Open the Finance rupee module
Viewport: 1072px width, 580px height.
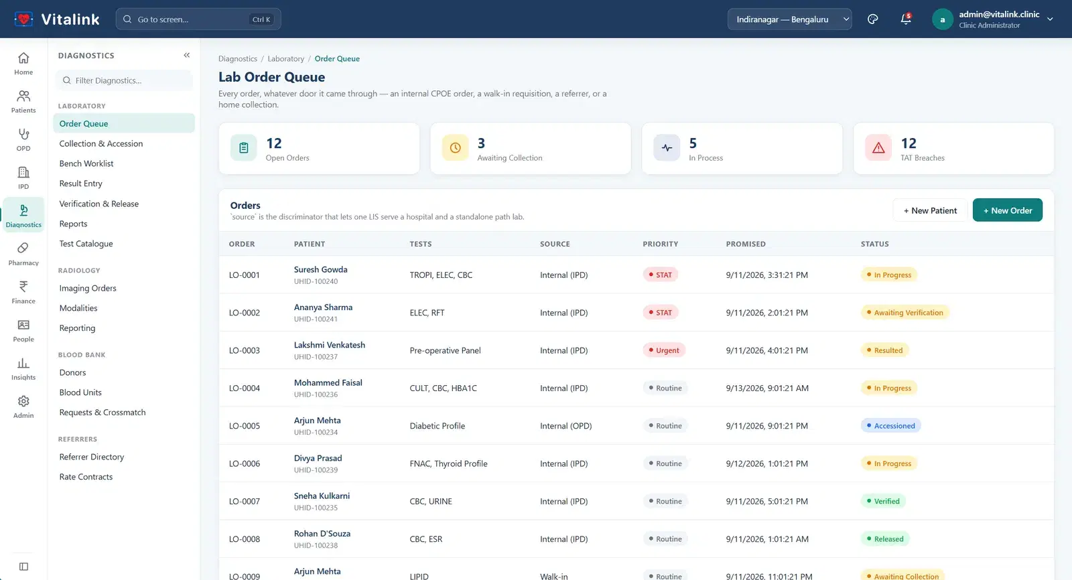pyautogui.click(x=23, y=293)
